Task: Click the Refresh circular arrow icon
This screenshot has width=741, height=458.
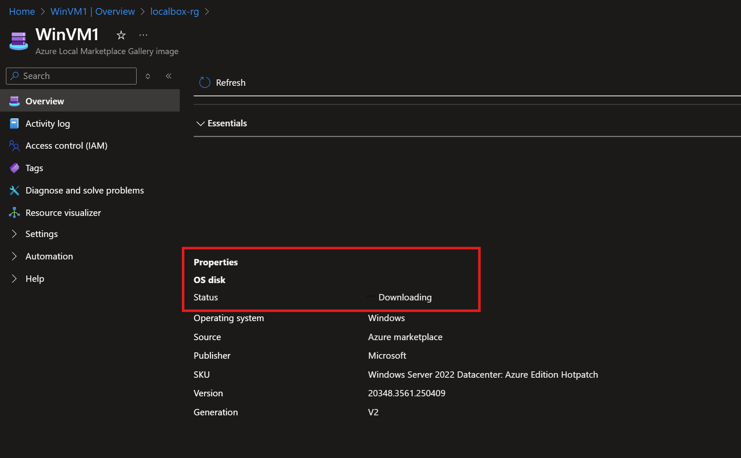Action: coord(205,82)
